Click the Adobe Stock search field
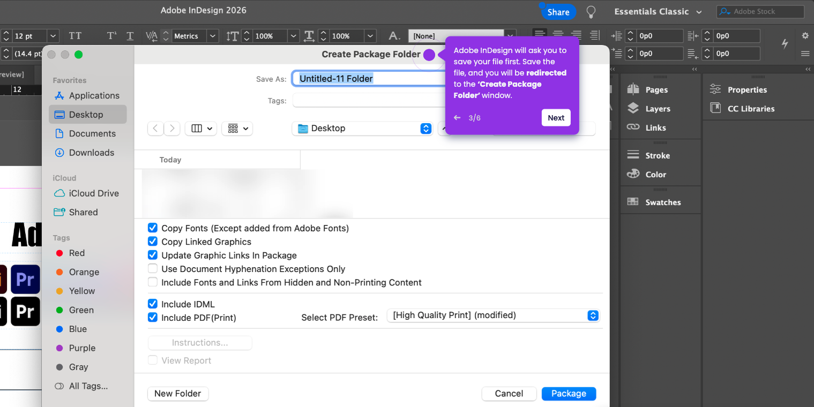 point(760,12)
